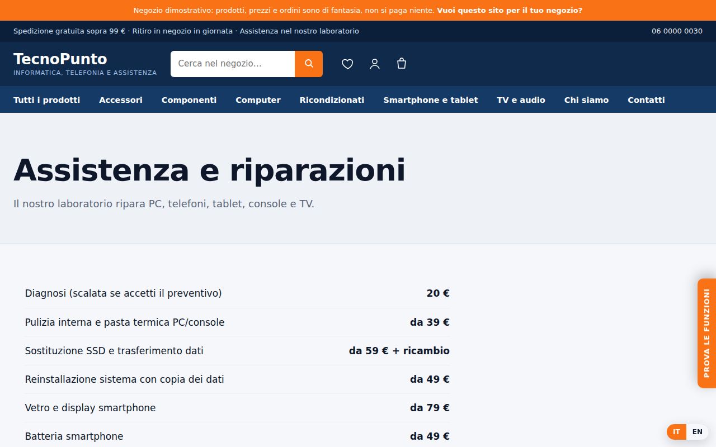Click the 'da 79 €' display price
This screenshot has height=447, width=716.
(430, 408)
